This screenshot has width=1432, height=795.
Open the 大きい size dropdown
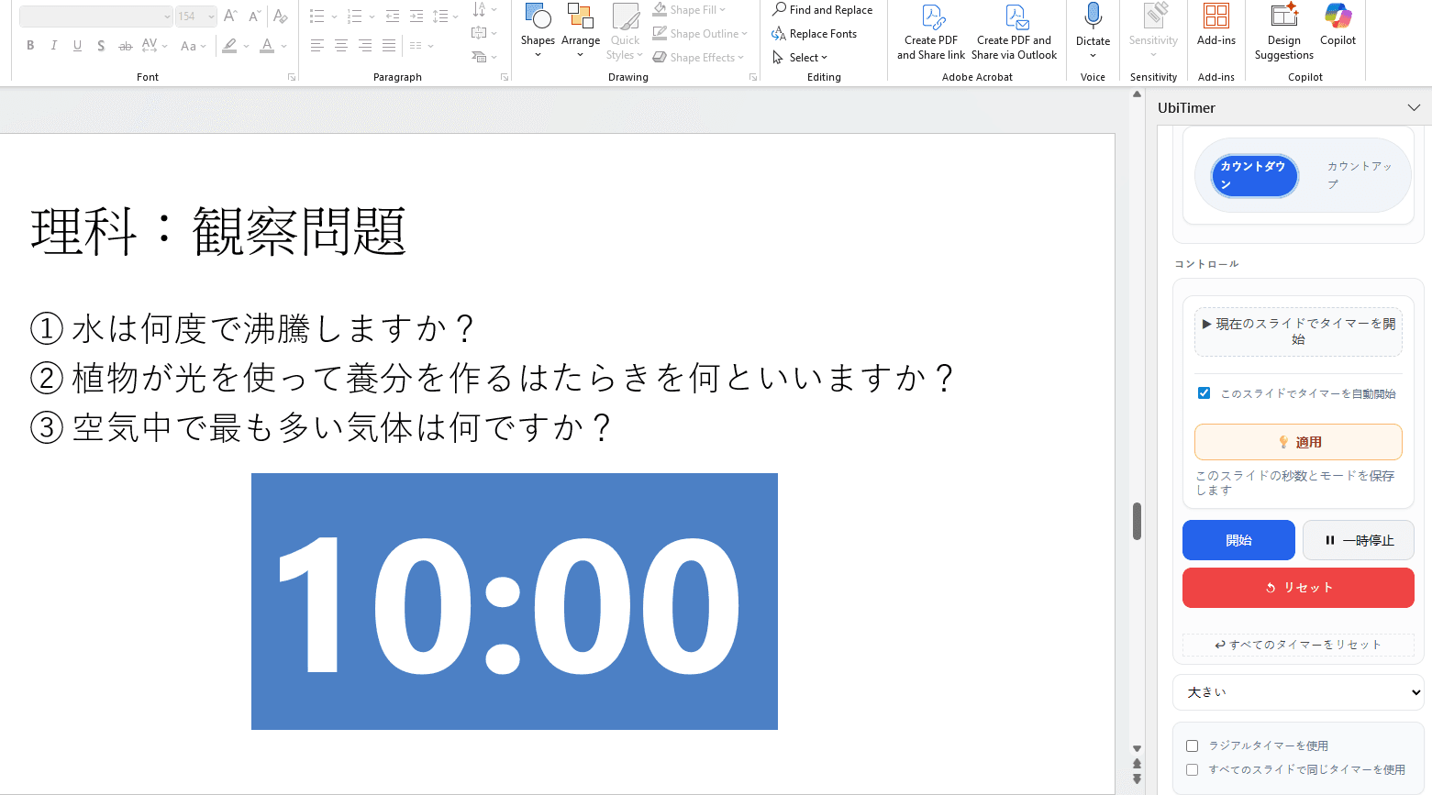(x=1298, y=692)
